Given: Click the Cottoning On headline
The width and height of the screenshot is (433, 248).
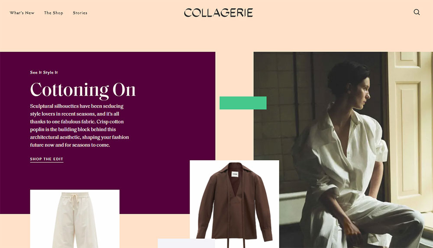Looking at the screenshot, I should click(83, 90).
